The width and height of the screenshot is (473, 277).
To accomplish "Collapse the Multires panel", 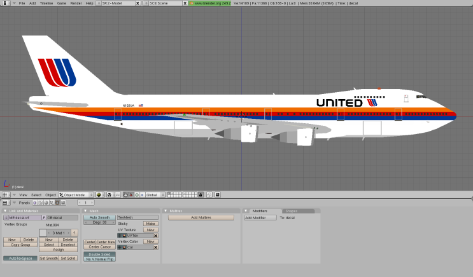I will point(166,211).
